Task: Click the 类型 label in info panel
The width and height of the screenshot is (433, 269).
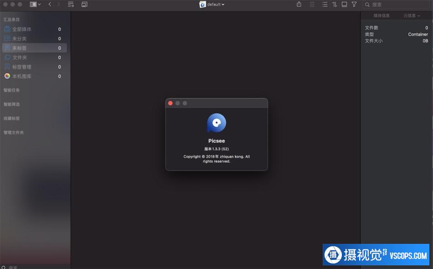Action: [369, 34]
